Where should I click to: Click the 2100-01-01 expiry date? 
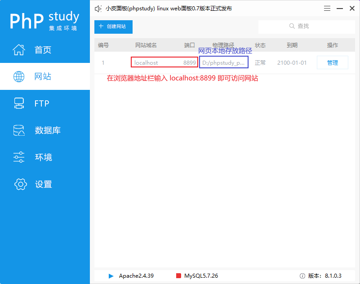(292, 62)
